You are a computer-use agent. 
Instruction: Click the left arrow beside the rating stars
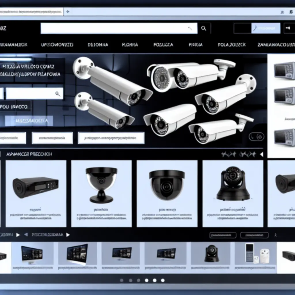tap(261, 154)
